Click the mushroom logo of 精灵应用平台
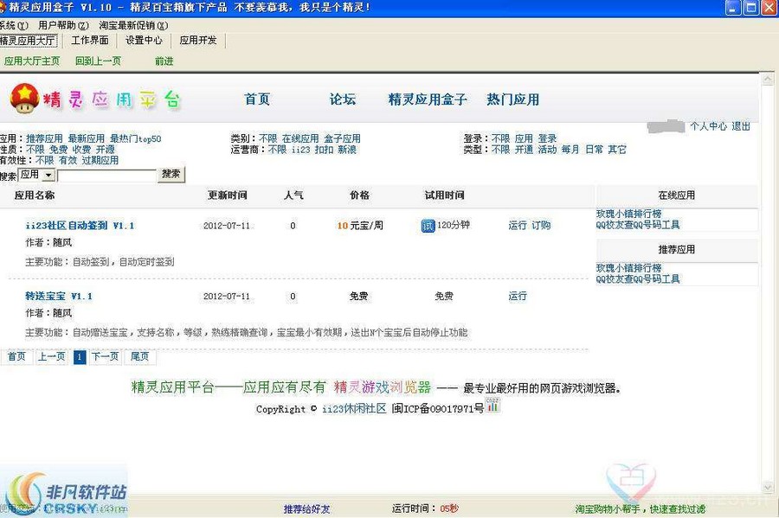Image resolution: width=779 pixels, height=518 pixels. [26, 100]
